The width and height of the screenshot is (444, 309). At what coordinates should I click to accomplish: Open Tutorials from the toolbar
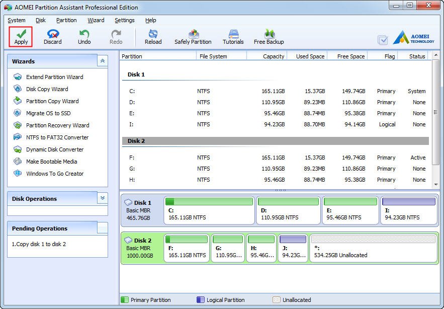[x=233, y=37]
